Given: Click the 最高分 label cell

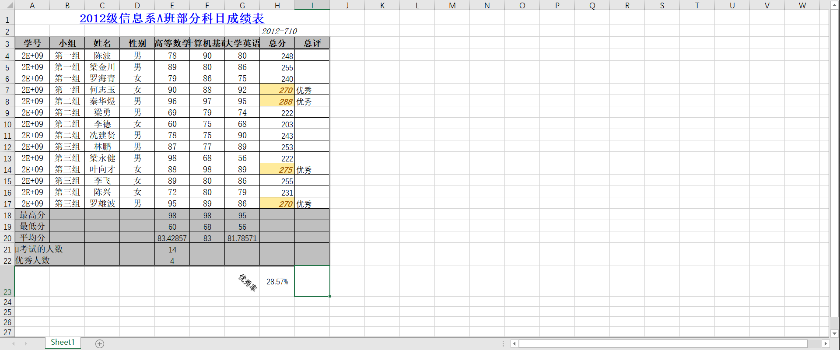Looking at the screenshot, I should [32, 215].
